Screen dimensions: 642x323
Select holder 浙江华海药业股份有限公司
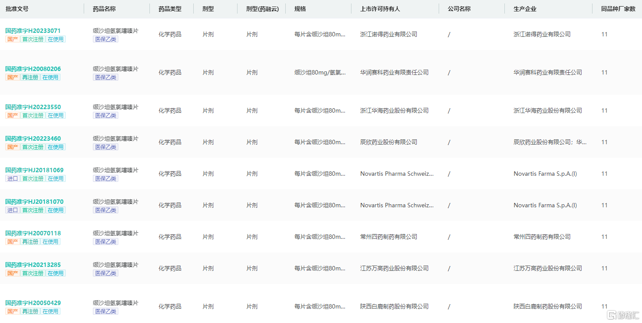pyautogui.click(x=394, y=110)
